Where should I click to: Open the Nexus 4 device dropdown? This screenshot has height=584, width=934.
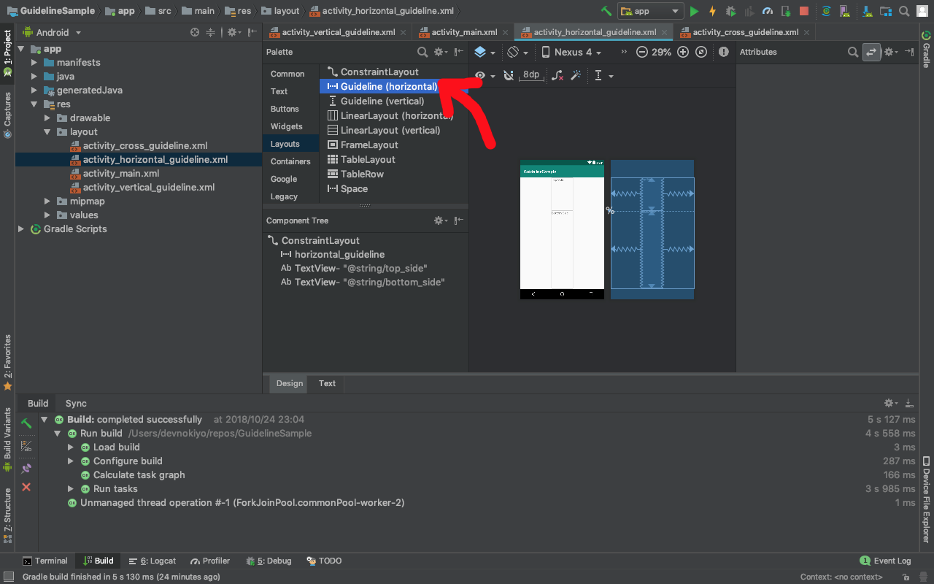pyautogui.click(x=572, y=52)
